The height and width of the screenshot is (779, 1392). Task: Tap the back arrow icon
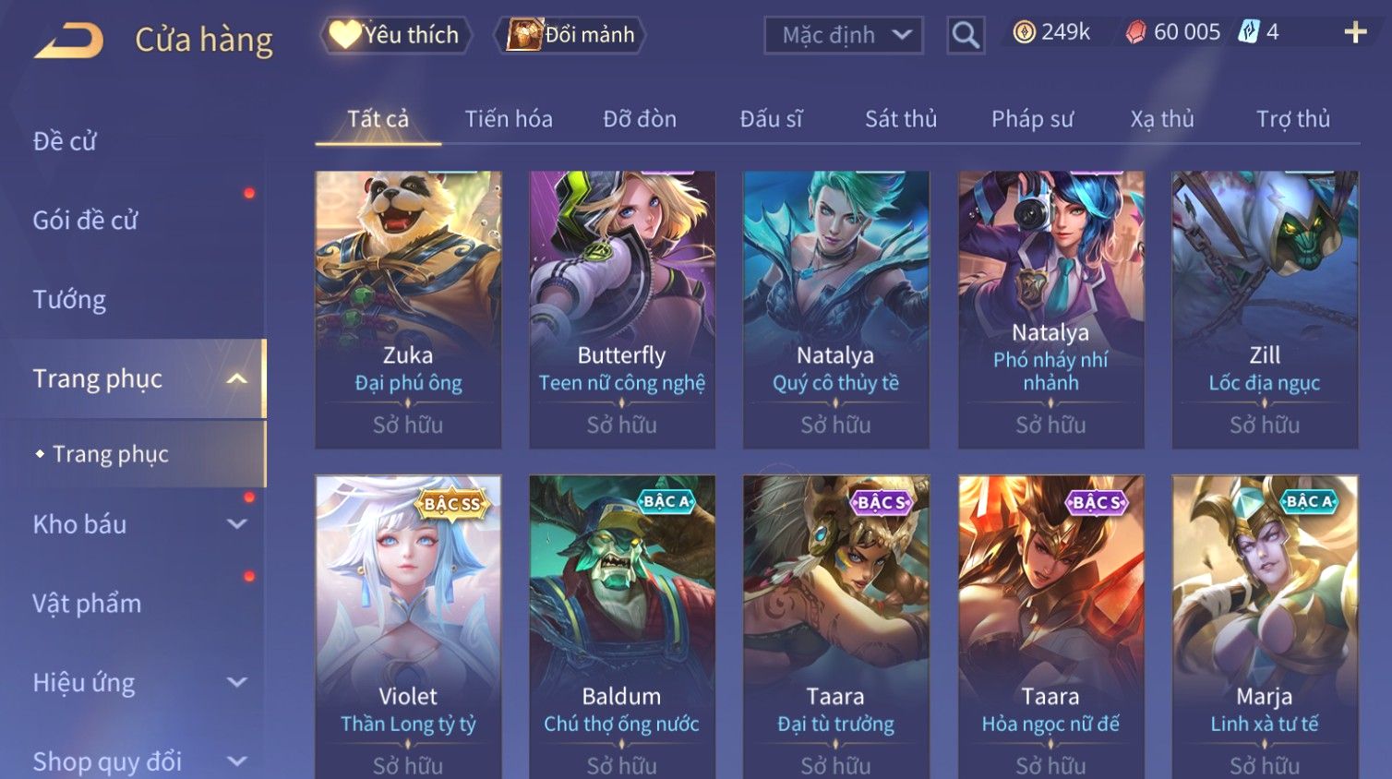pyautogui.click(x=69, y=41)
